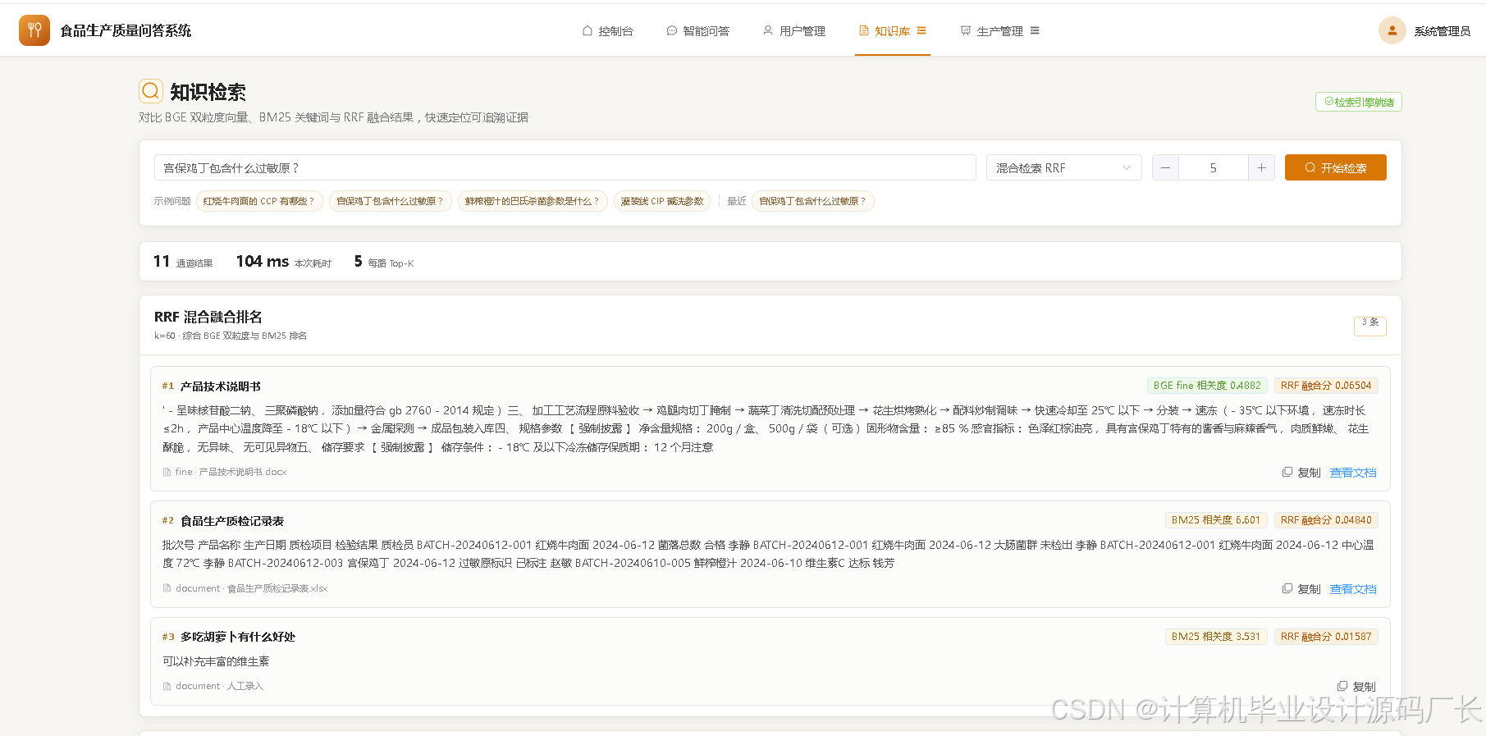Click the 5 每路 Top-K statistic

(384, 262)
